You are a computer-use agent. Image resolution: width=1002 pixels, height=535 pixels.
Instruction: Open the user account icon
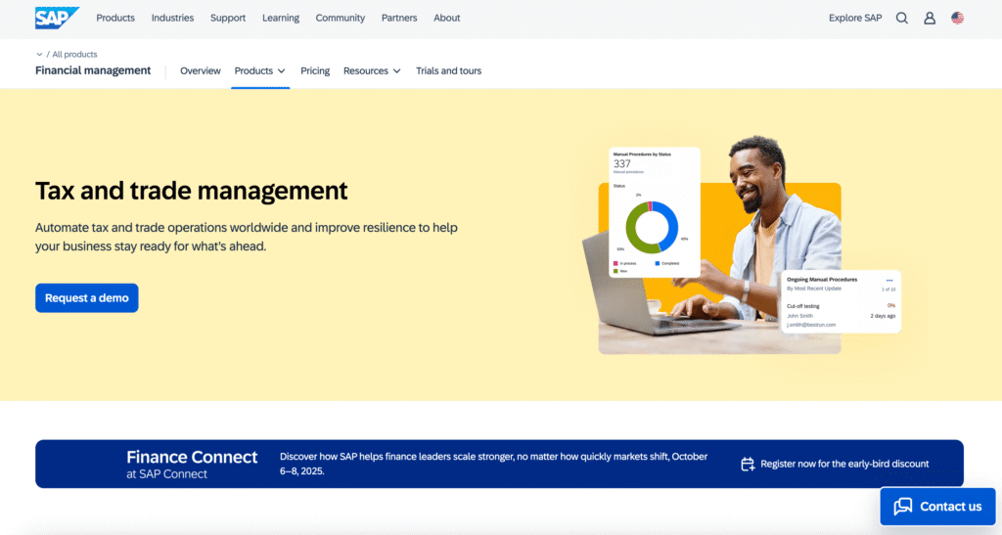930,18
